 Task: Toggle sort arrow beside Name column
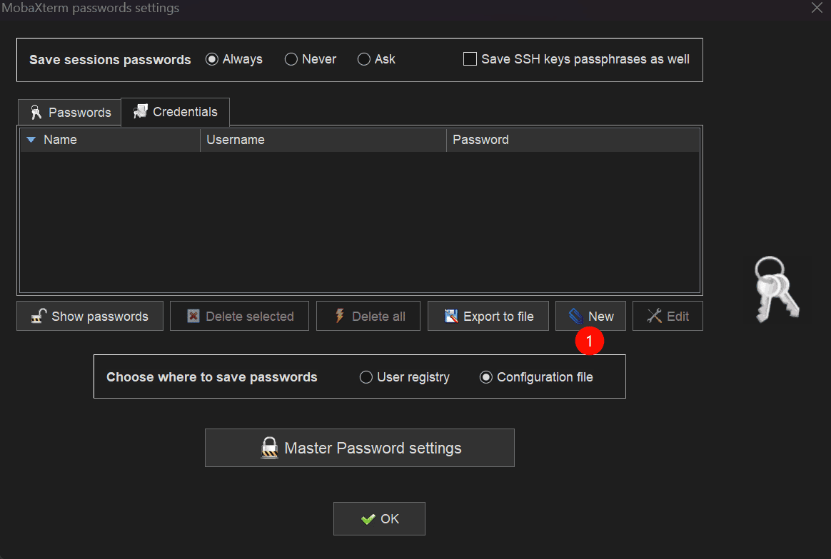31,140
